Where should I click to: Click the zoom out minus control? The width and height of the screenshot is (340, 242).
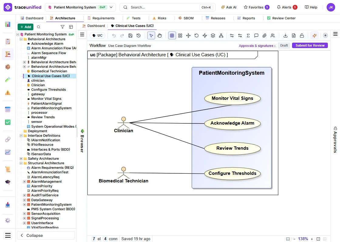pyautogui.click(x=294, y=239)
